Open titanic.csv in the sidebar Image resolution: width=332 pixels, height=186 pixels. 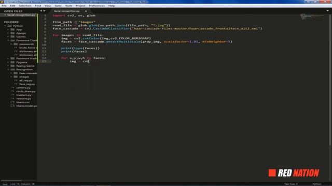pos(23,102)
